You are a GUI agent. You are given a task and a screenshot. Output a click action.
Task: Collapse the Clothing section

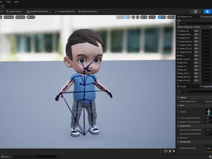pyautogui.click(x=178, y=98)
